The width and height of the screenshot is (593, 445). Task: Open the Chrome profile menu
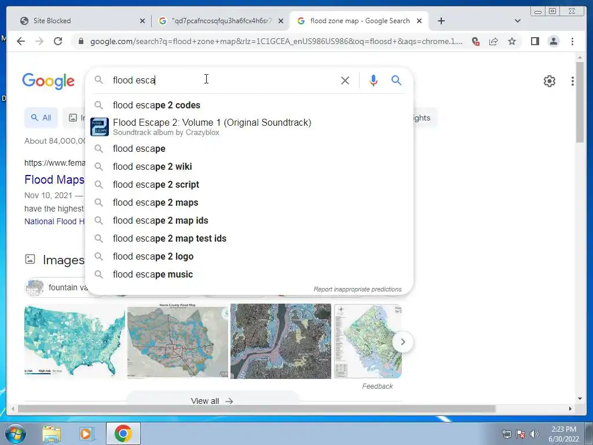pyautogui.click(x=553, y=41)
